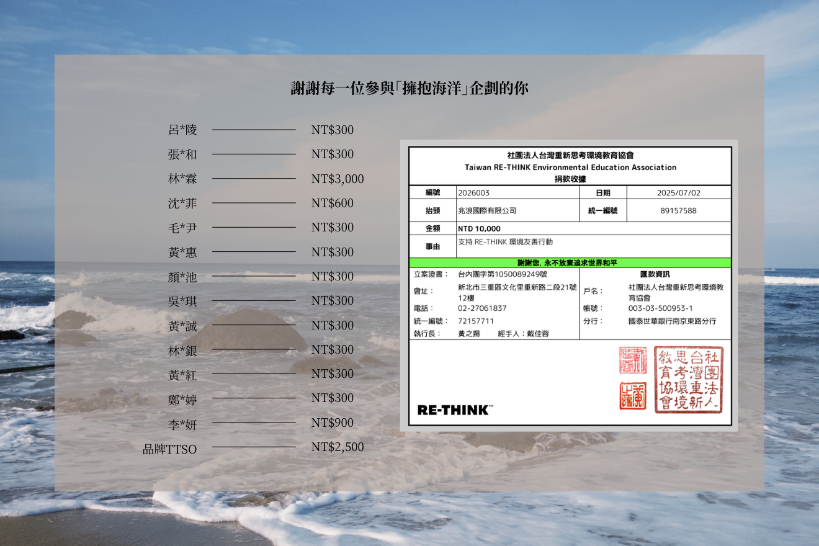Viewport: 819px width, 546px height.
Task: Click the Taiwan RE-THINK Environmental Education Association title
Action: pos(570,167)
